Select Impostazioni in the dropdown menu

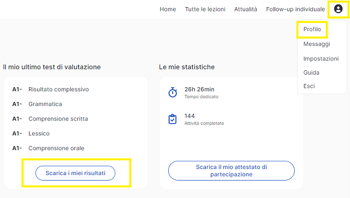321,59
